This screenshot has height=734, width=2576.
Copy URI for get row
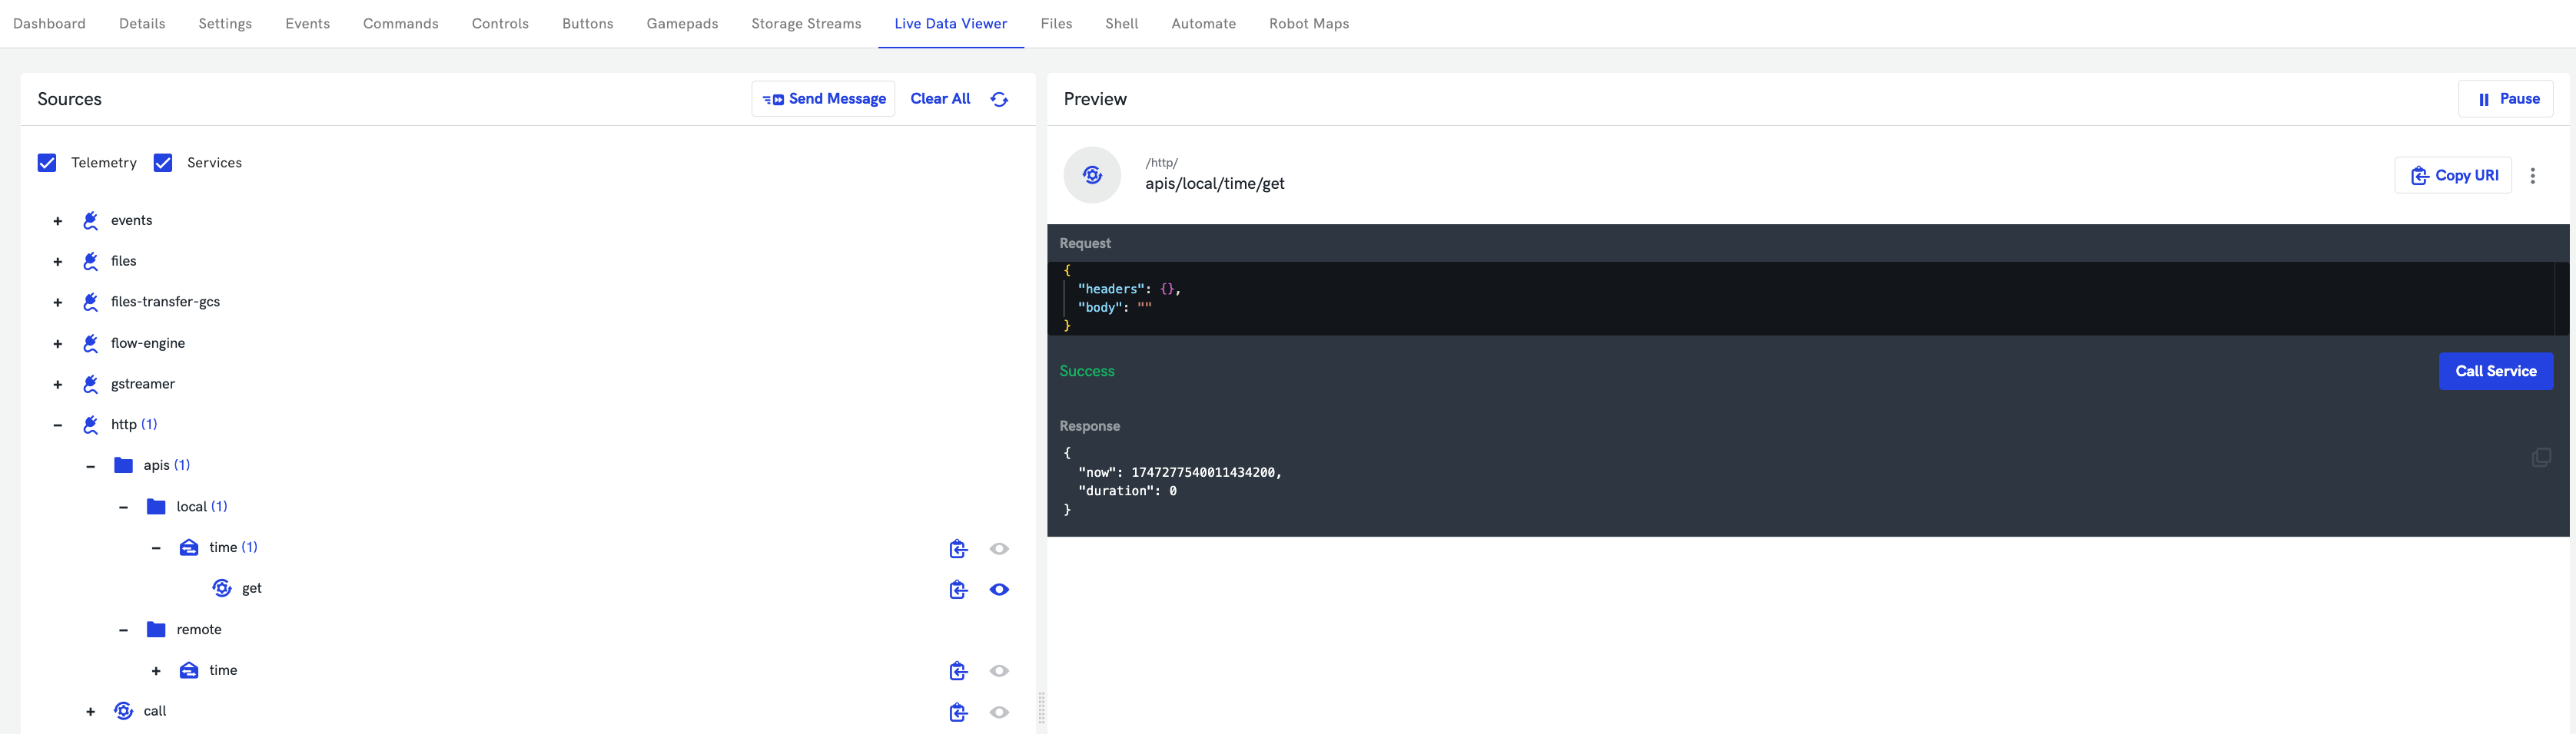[x=958, y=589]
